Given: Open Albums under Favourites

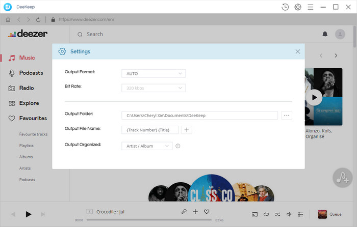Looking at the screenshot, I should coord(26,157).
